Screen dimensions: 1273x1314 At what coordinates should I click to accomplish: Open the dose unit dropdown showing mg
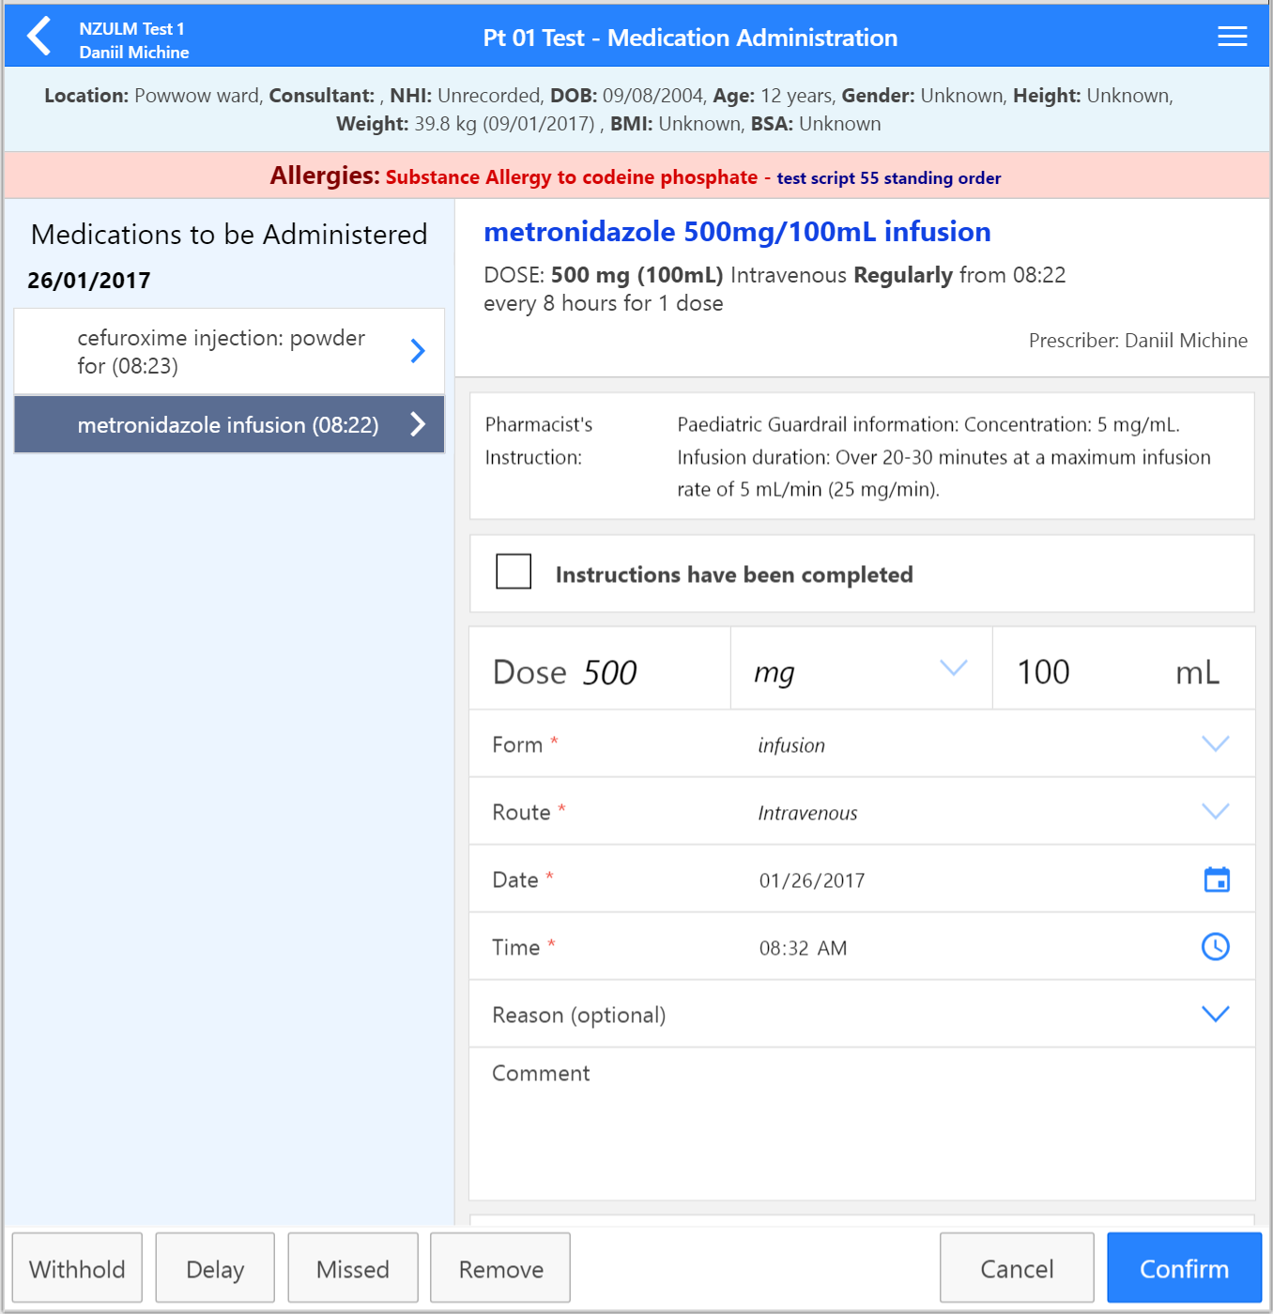click(x=954, y=667)
